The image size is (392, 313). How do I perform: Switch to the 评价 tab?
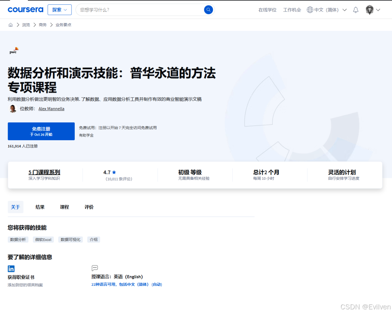coord(89,207)
